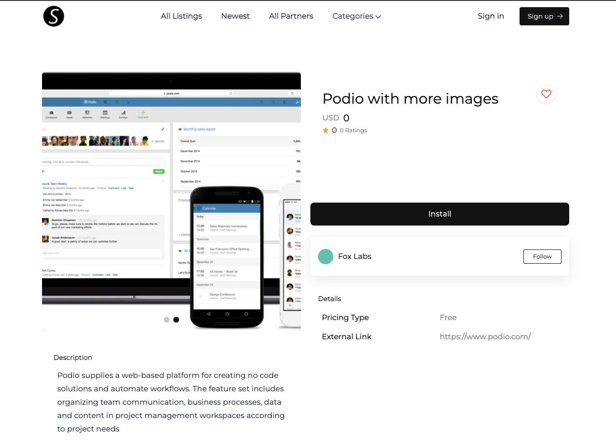Select the second carousel dot
The image size is (616, 442).
coord(176,319)
